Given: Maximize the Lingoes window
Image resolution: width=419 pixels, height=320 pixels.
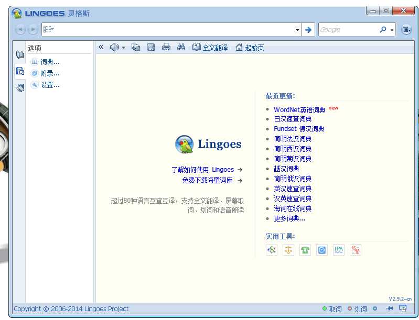Looking at the screenshot, I should tap(386, 11).
